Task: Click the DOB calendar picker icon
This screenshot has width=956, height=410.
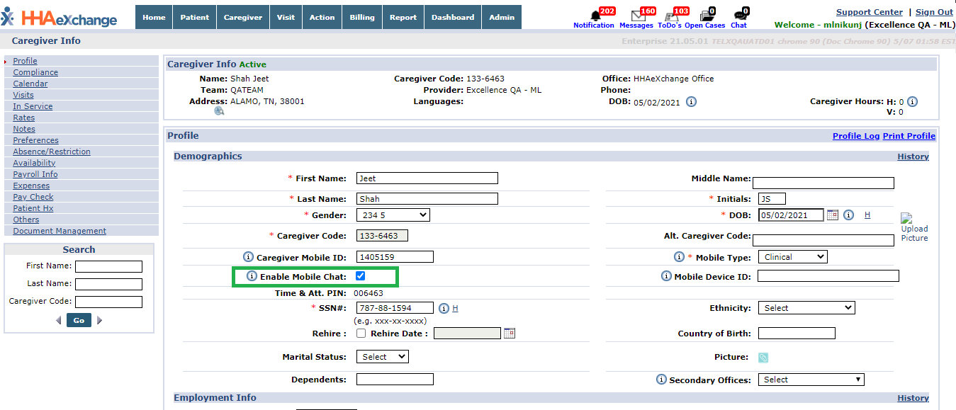Action: (833, 215)
